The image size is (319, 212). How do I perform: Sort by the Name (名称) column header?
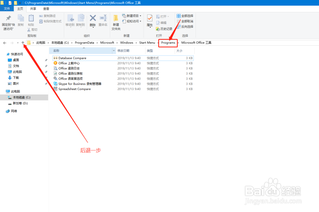click(81, 51)
